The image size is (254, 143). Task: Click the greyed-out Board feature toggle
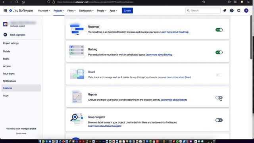coord(219,75)
